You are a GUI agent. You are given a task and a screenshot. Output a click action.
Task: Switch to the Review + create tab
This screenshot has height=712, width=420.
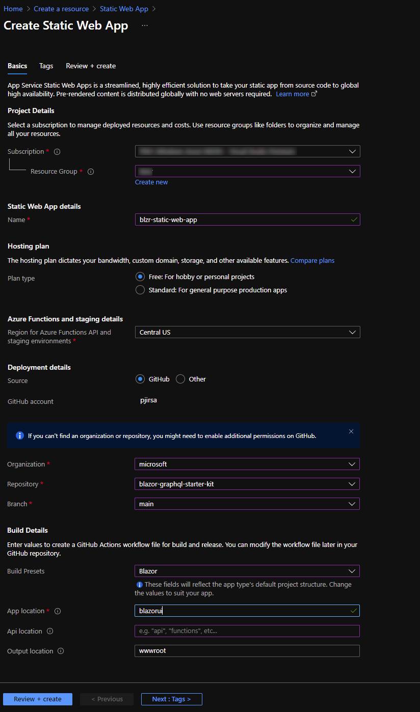pos(91,66)
